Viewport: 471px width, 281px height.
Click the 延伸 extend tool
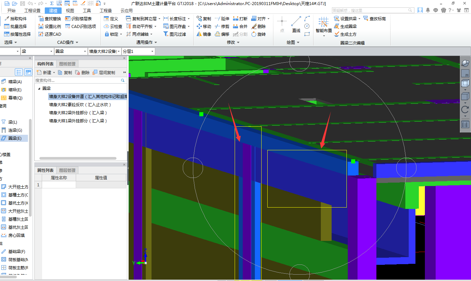click(222, 19)
